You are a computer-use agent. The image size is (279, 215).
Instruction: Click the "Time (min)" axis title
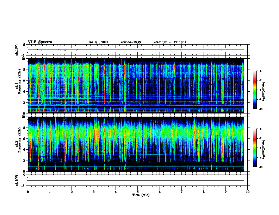coord(141,195)
